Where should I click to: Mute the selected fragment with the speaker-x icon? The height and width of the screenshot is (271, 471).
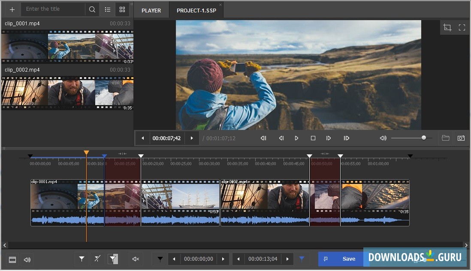136,259
